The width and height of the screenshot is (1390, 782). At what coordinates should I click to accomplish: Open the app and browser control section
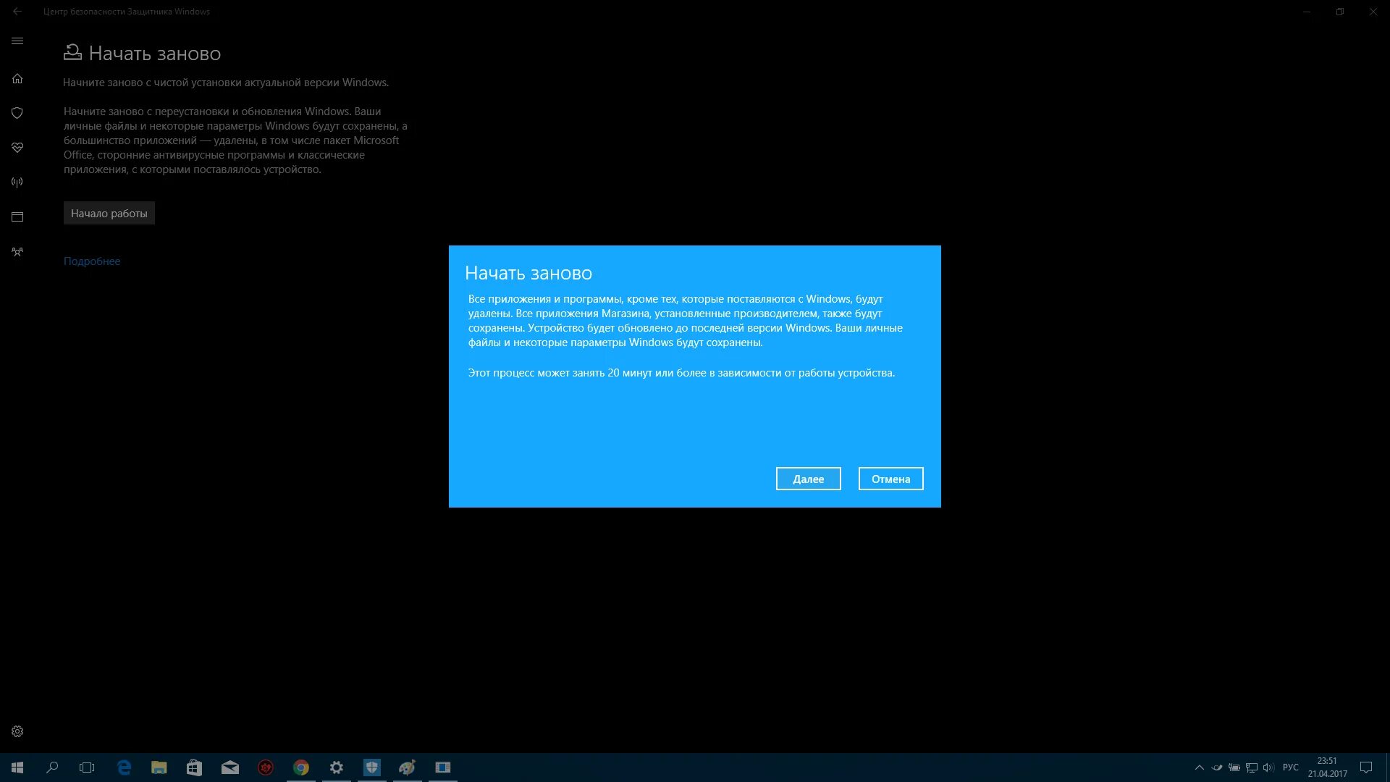[17, 217]
